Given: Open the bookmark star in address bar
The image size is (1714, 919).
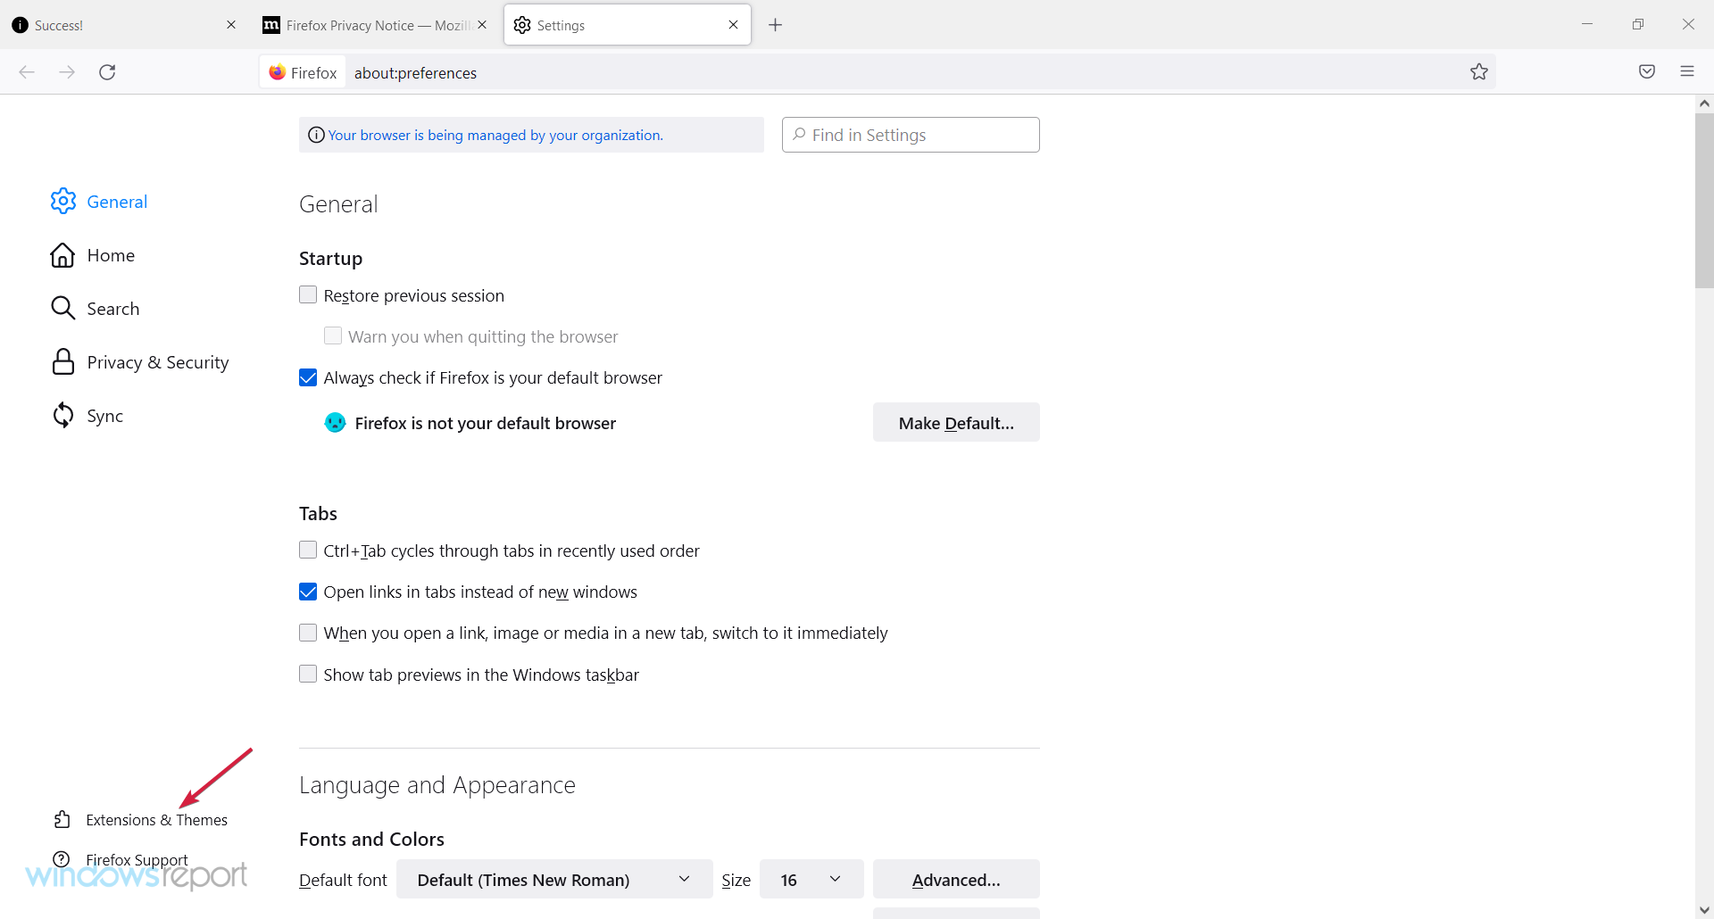Looking at the screenshot, I should pyautogui.click(x=1479, y=71).
